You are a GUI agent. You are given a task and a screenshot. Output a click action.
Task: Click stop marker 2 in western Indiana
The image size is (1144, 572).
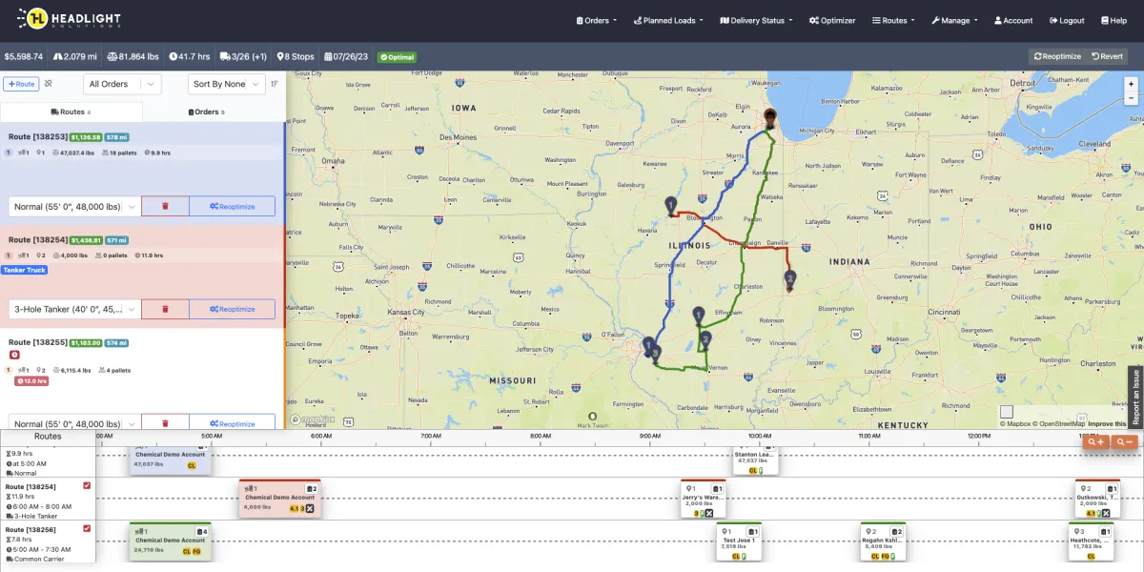pos(790,279)
